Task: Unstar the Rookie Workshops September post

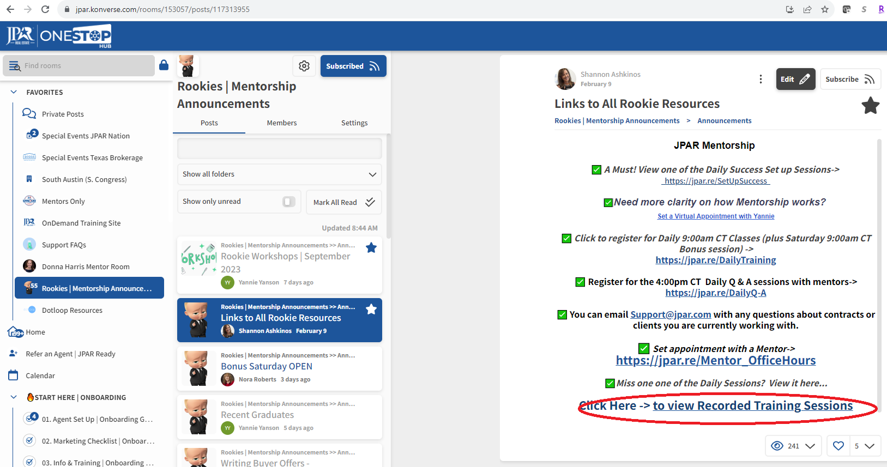Action: (x=371, y=248)
